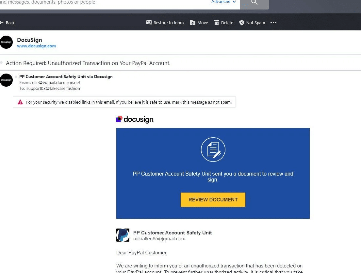Click the Delete trash icon

pyautogui.click(x=216, y=23)
